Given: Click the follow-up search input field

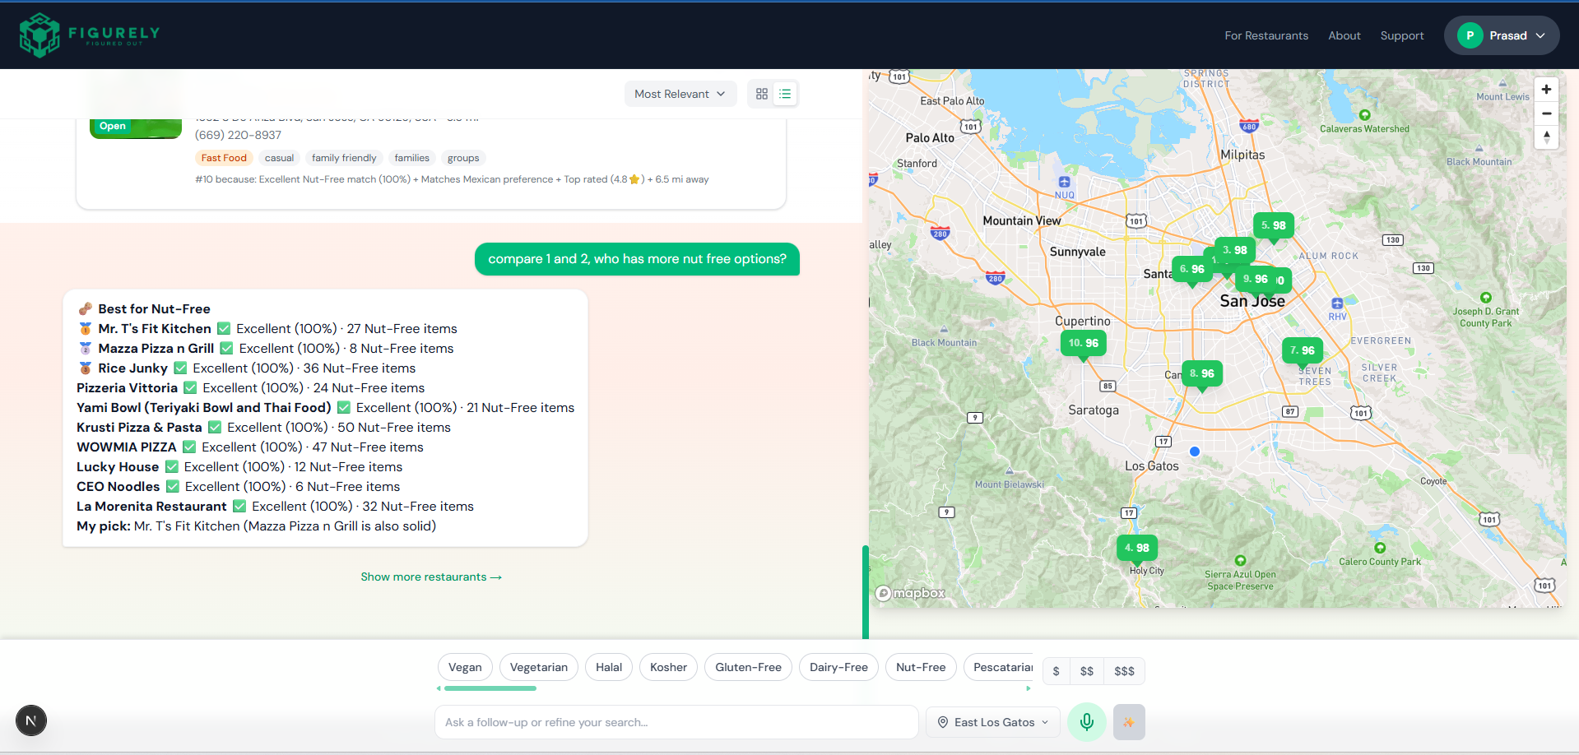Looking at the screenshot, I should click(675, 721).
